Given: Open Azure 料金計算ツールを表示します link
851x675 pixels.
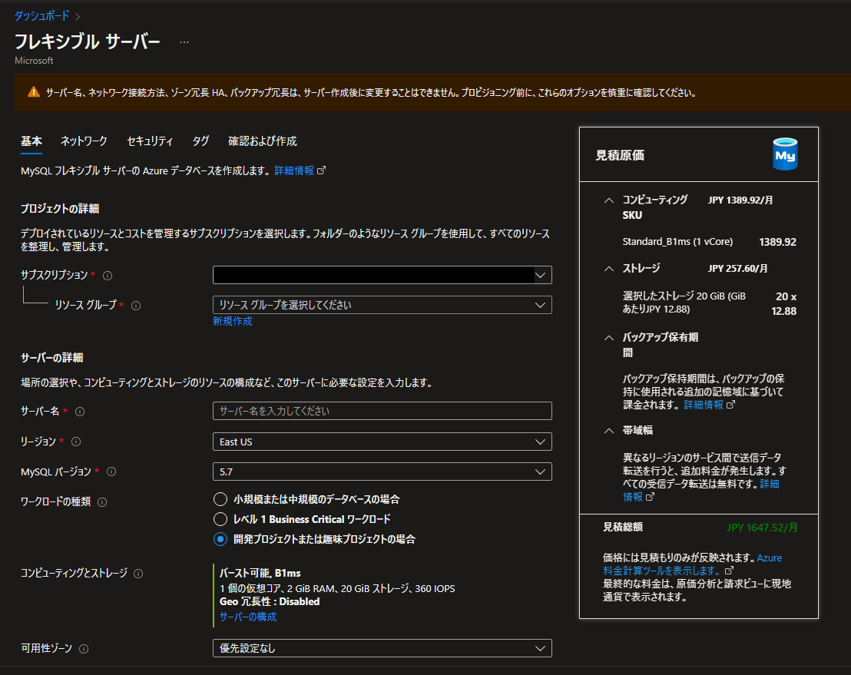Looking at the screenshot, I should coord(693,564).
